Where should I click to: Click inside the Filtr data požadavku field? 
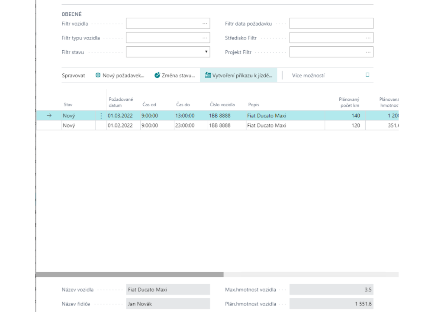(331, 23)
